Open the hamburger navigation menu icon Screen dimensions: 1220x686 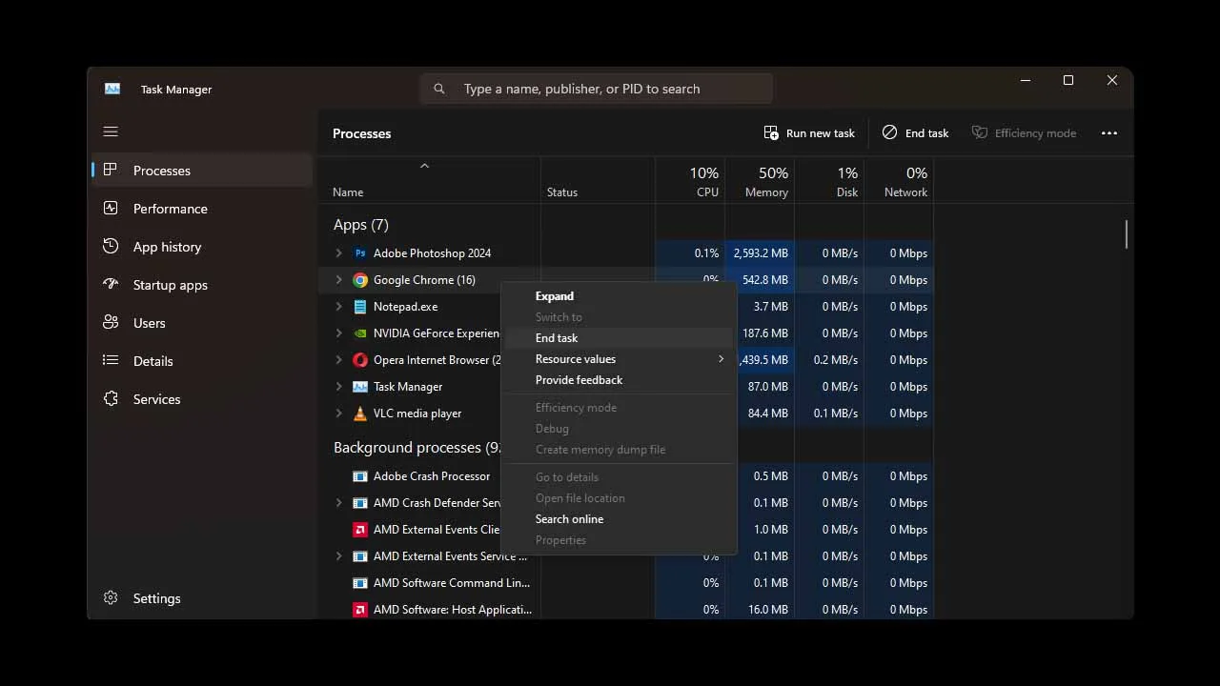click(x=111, y=131)
